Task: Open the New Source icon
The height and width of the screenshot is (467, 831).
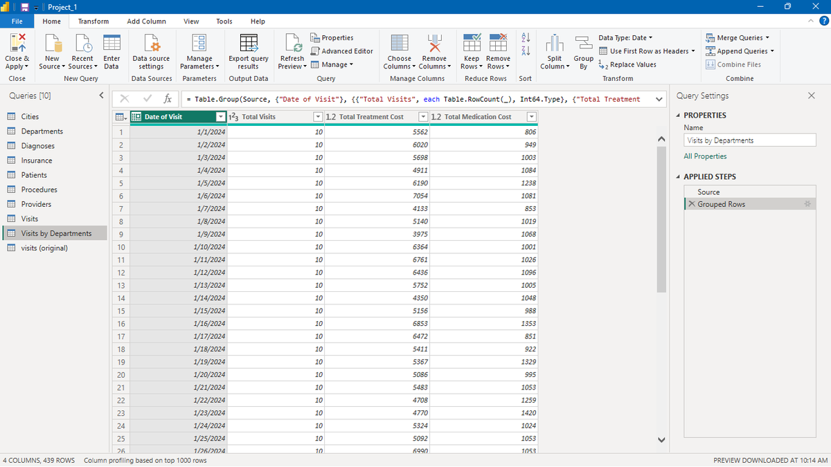Action: click(53, 43)
